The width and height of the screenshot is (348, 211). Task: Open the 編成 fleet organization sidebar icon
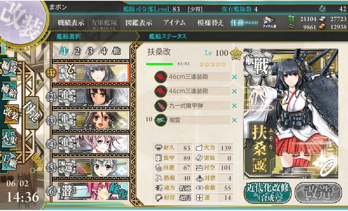coord(9,67)
